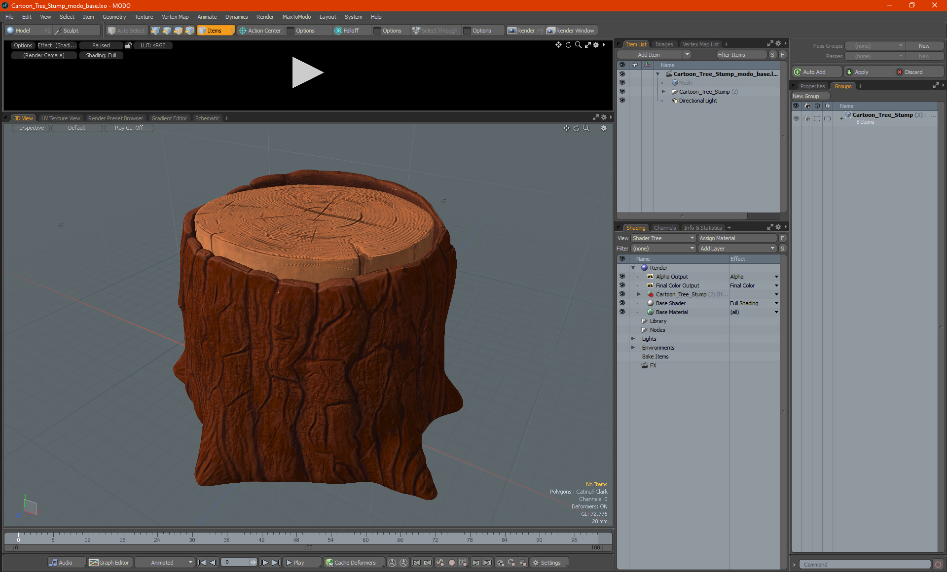Open the Texture menu
Viewport: 947px width, 572px height.
144,17
